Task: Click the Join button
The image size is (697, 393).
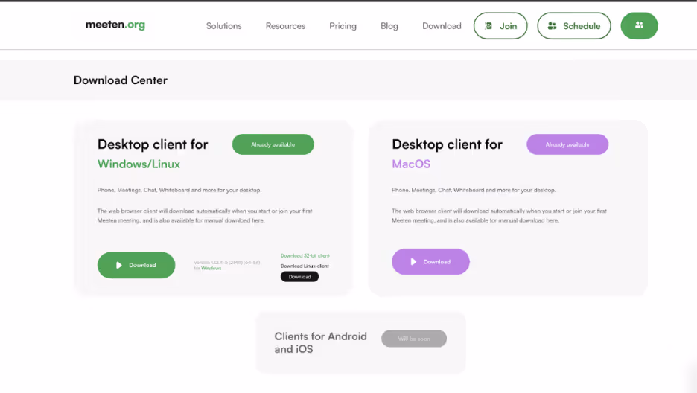Action: point(500,26)
